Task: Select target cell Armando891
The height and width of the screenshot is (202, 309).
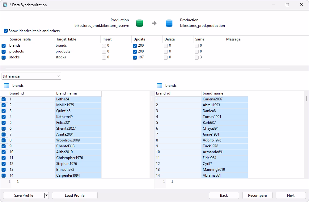Action: [x=224, y=152]
